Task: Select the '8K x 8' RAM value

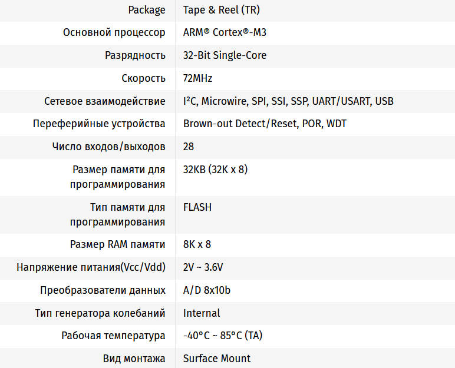Action: (x=197, y=244)
